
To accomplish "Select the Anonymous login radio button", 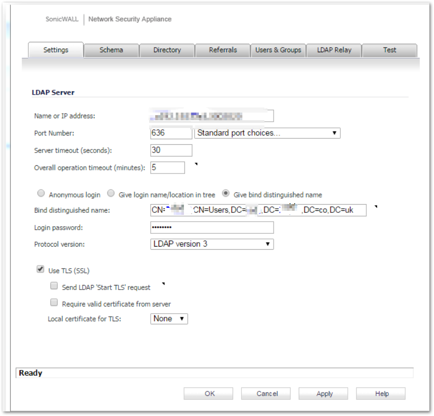I will [42, 194].
